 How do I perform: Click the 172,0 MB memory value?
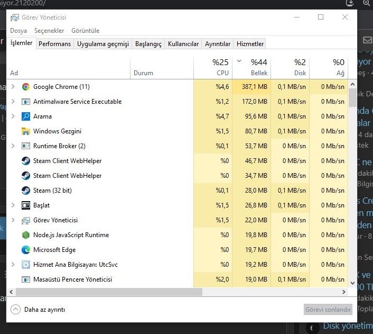point(255,102)
